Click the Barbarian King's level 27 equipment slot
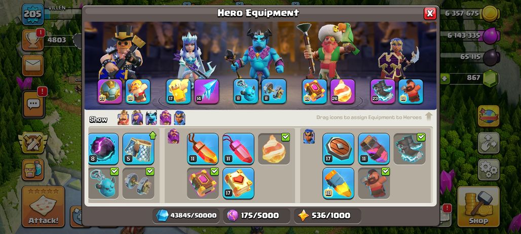 110,91
